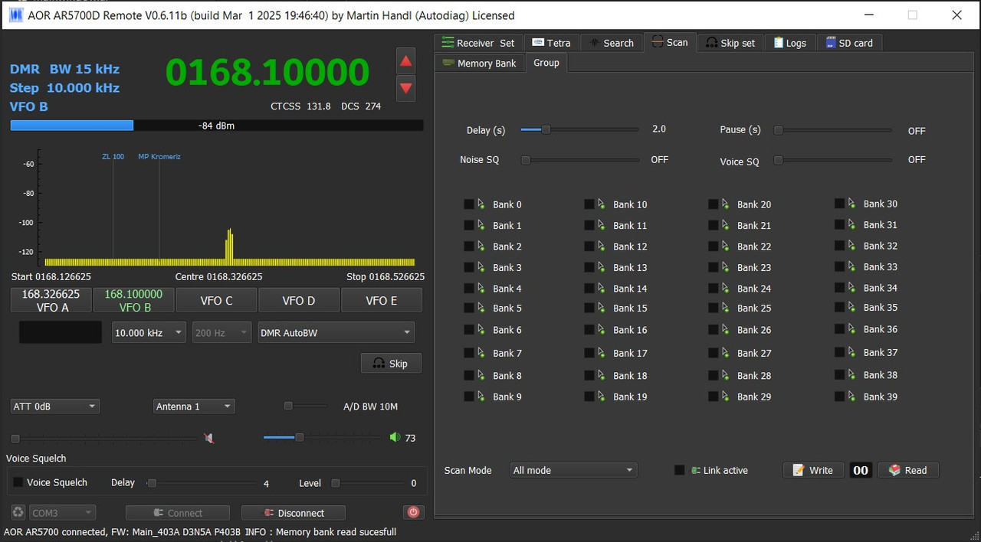Click the arrow icon beside Bank 14
Image resolution: width=981 pixels, height=542 pixels.
pos(602,288)
